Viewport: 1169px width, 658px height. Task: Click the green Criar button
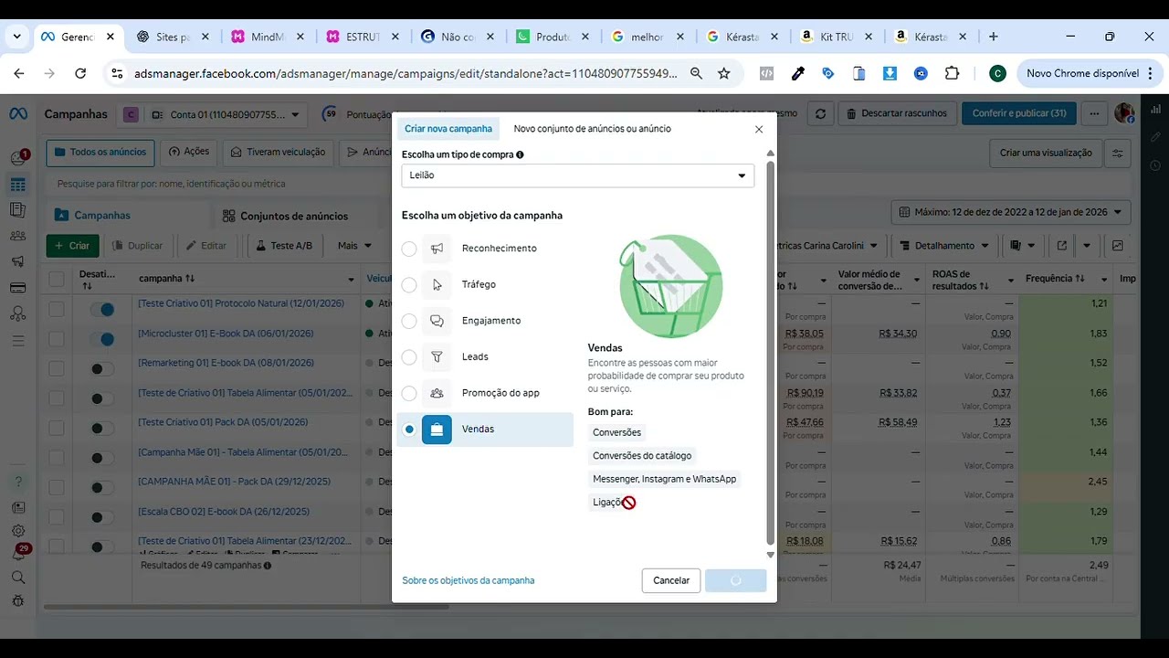coord(72,246)
